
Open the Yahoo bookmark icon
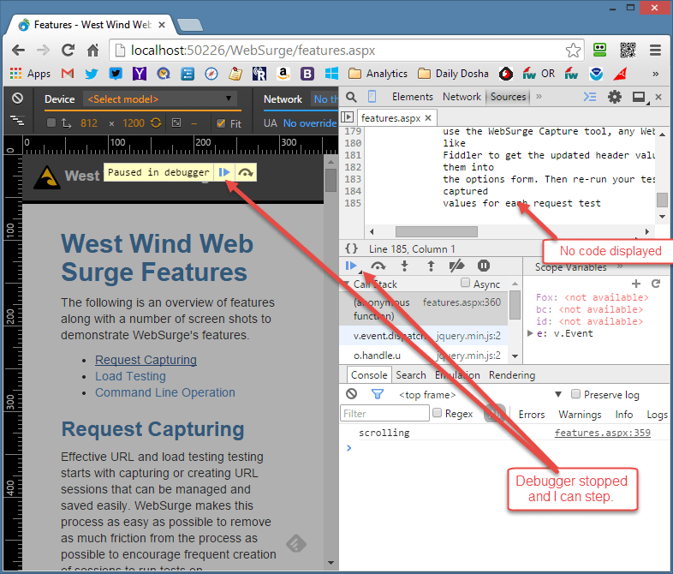(x=139, y=74)
